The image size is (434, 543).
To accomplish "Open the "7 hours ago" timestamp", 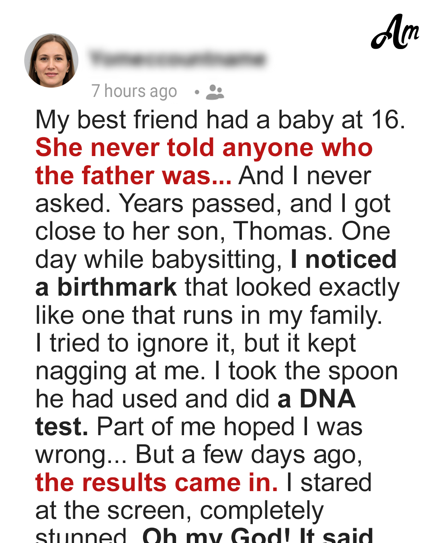I will (x=134, y=91).
